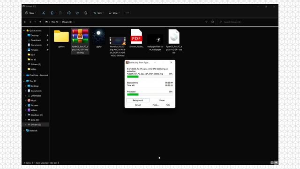Click Elapsed time value 00:00:44
300x169 pixels.
pyautogui.click(x=169, y=83)
